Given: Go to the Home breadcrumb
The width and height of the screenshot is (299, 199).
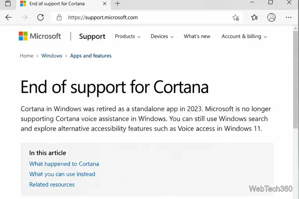Looking at the screenshot, I should [27, 56].
